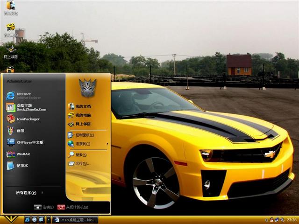Image resolution: width=299 pixels, height=224 pixels.
Task: Click the Decepticon user picture
Action: coord(88,88)
